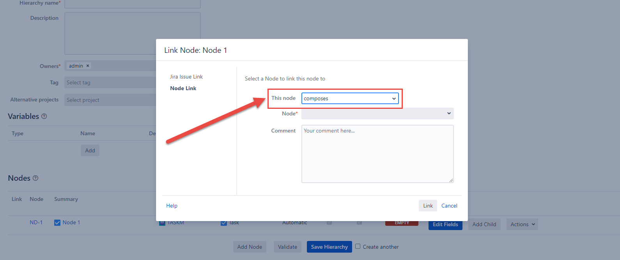Open the ND-1 node link
620x260 pixels.
pos(36,222)
